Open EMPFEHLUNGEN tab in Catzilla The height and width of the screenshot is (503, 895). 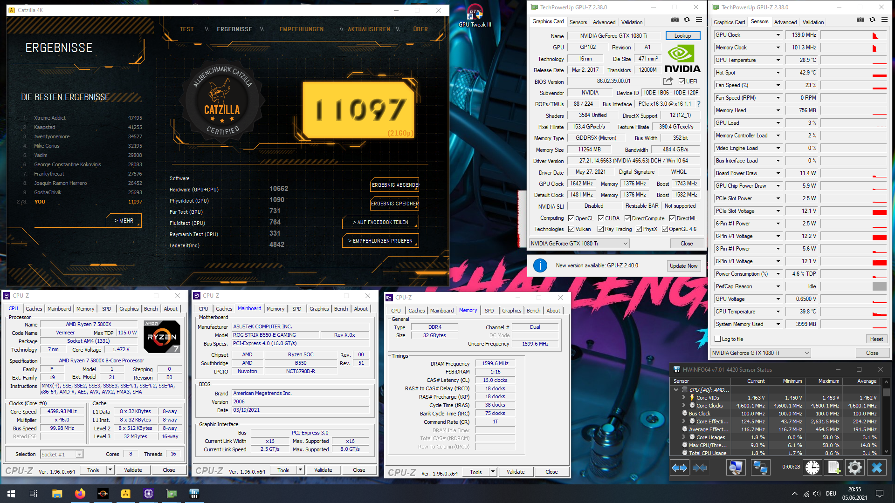[302, 29]
